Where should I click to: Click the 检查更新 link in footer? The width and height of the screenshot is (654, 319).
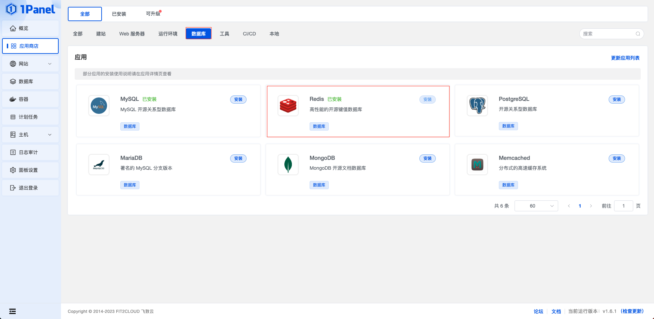click(632, 311)
